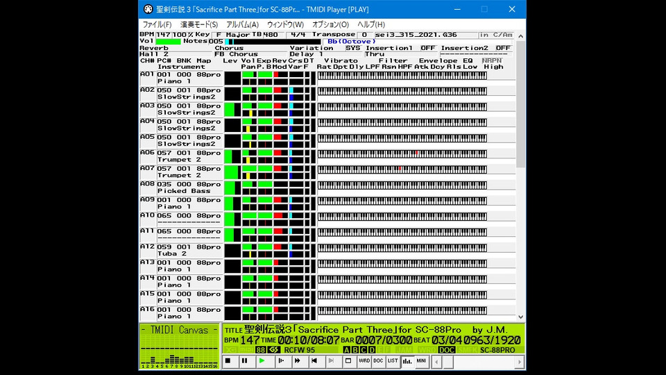Click the up arrow of the channel list scrollbar
Screen dimensions: 666x375
(x=521, y=36)
